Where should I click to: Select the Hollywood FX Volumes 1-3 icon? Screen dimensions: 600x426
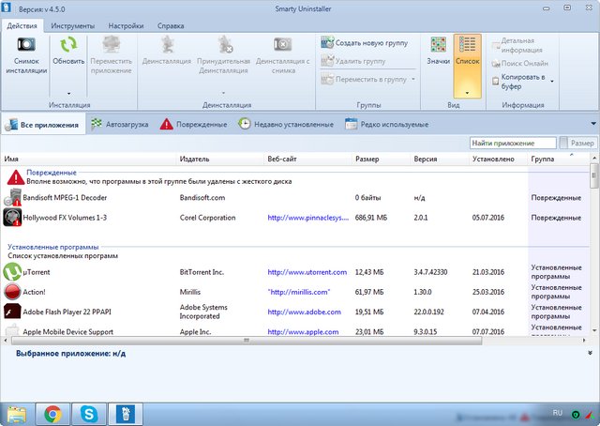click(13, 217)
